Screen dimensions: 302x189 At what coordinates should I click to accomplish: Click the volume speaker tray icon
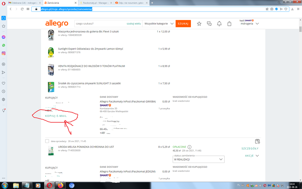click(261, 186)
